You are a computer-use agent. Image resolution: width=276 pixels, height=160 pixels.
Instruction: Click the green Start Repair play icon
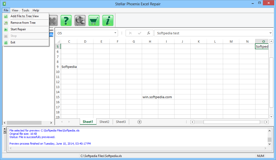[x=6, y=30]
